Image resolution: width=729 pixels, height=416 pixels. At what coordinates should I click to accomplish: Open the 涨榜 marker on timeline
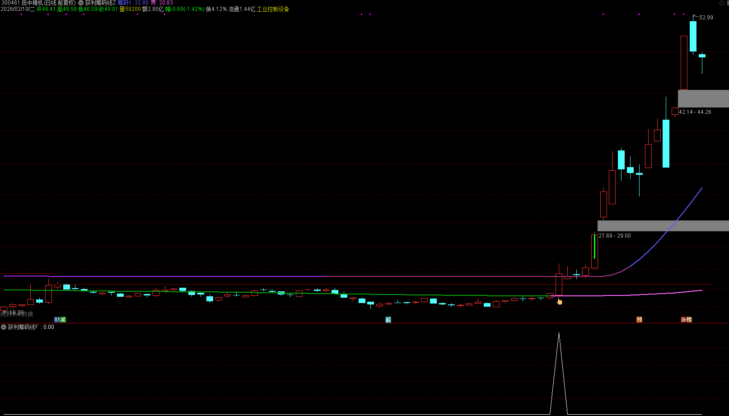coord(686,320)
